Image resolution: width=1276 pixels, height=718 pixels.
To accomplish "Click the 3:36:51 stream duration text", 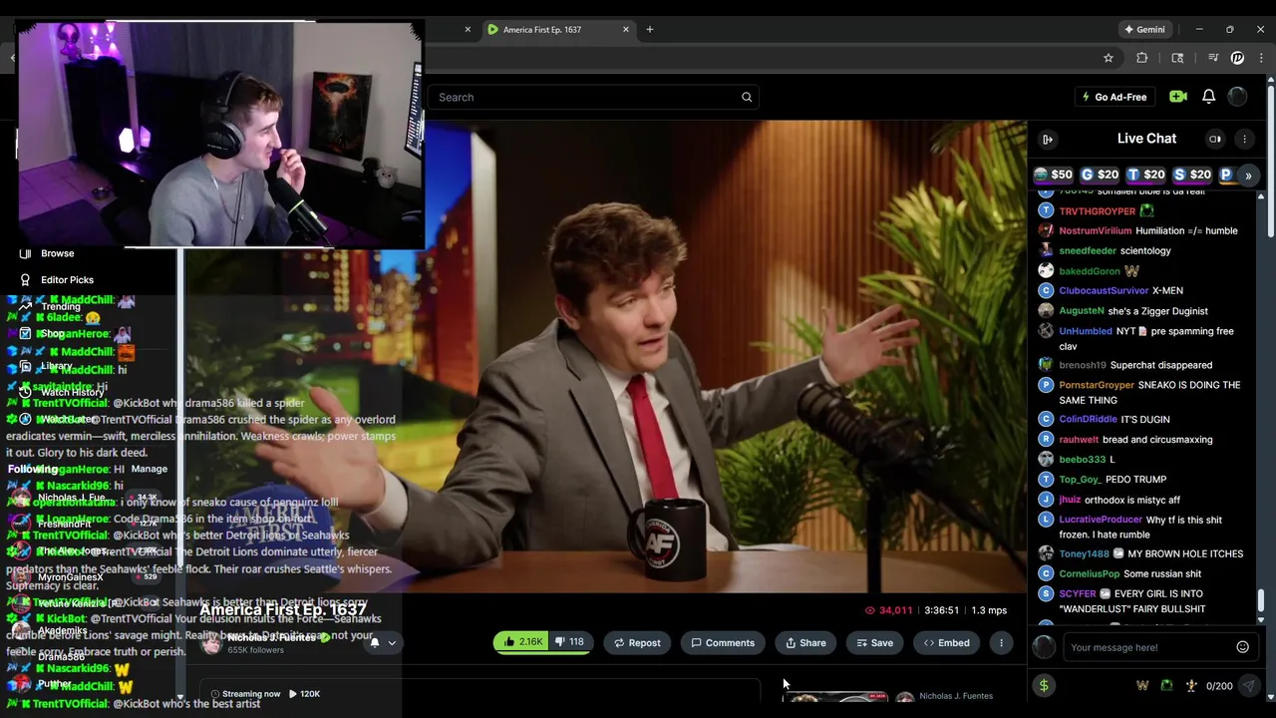I will 942,610.
